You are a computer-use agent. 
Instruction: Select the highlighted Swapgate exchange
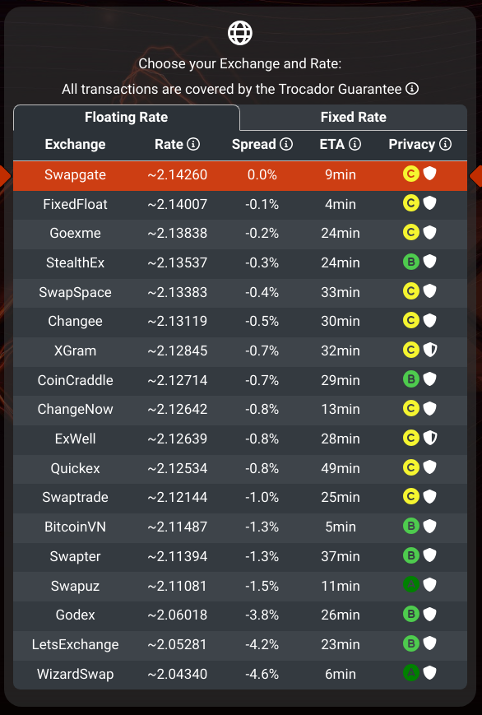click(x=240, y=175)
